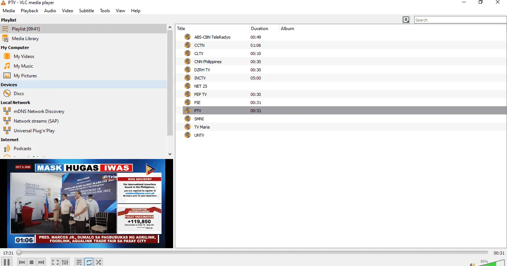Open the Media menu
Viewport: 507px width, 266px height.
[9, 11]
